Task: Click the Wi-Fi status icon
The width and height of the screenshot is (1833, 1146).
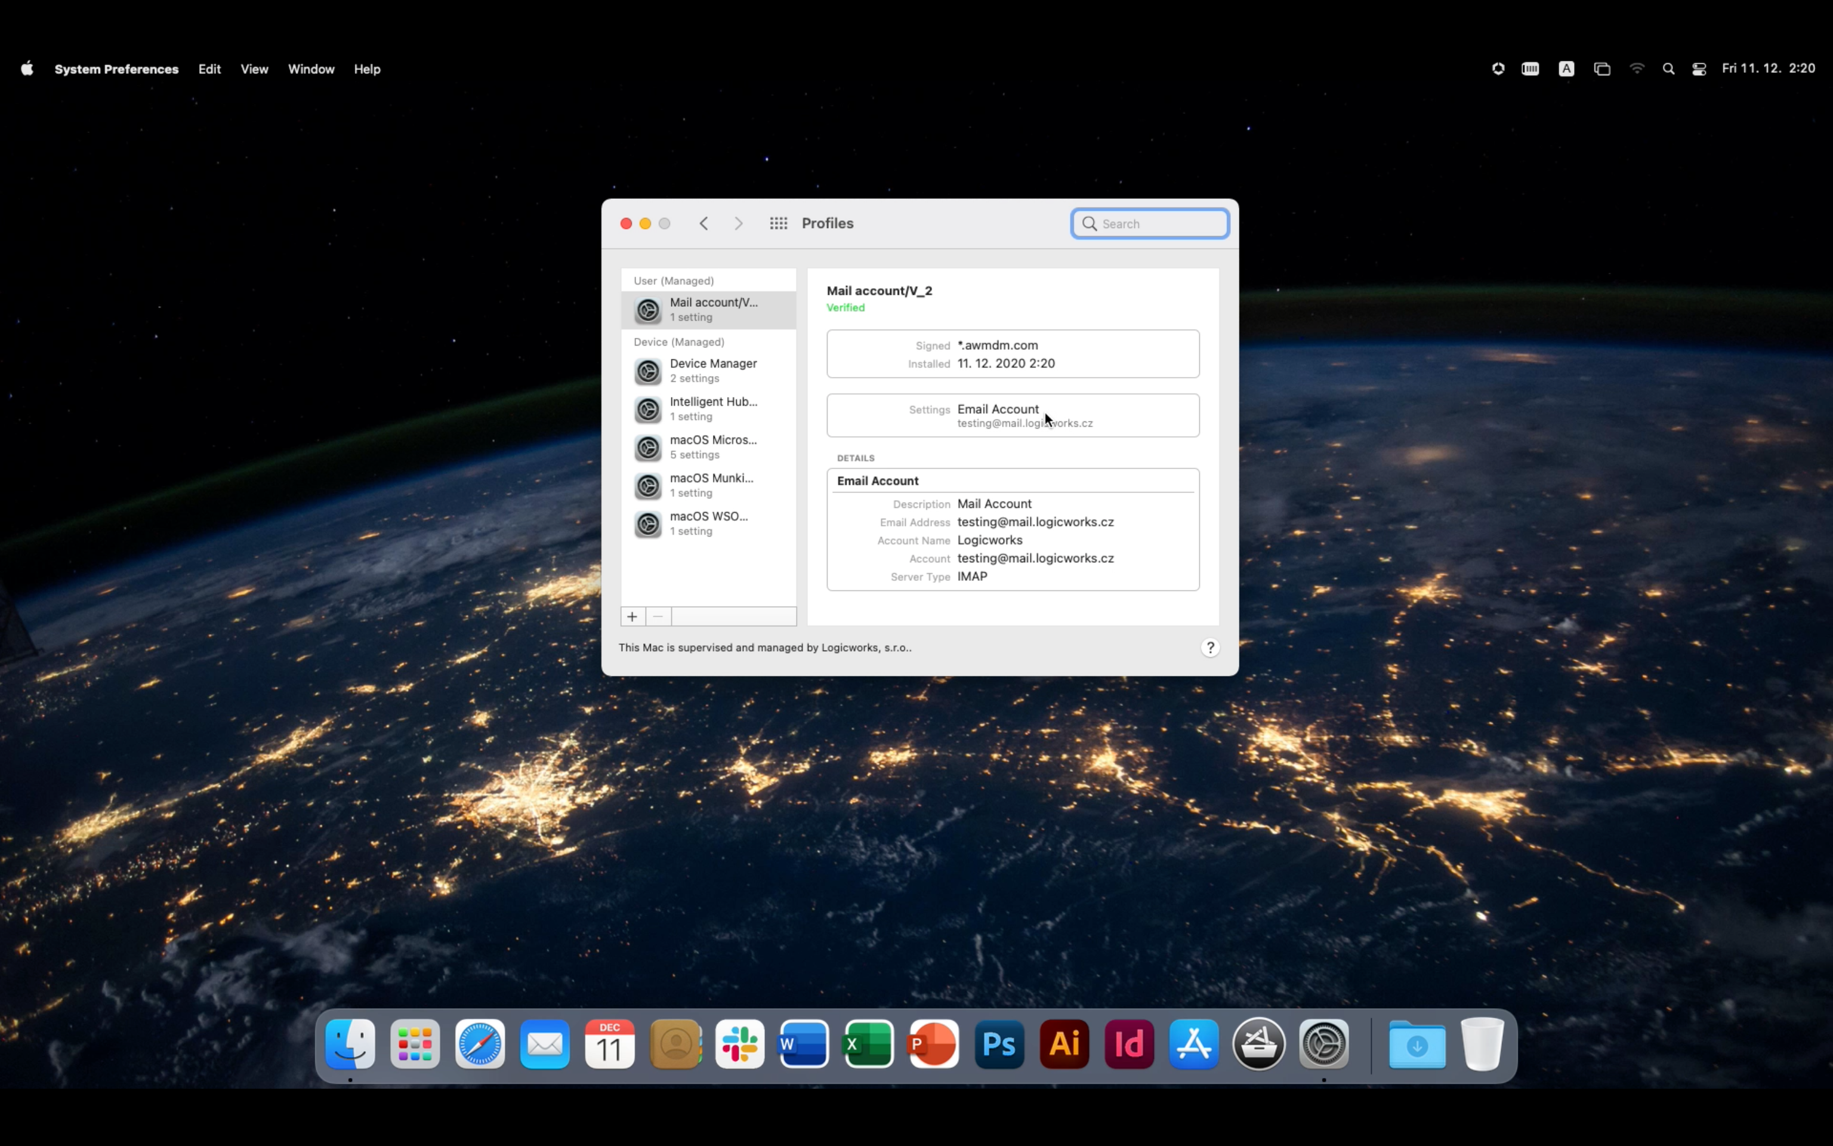Action: 1637,69
